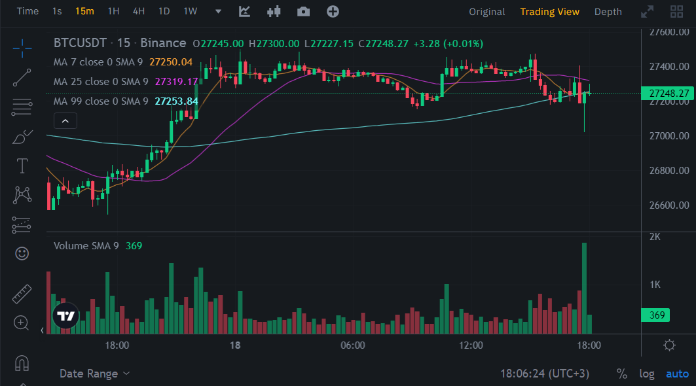Select the forecast and measurement tool
Viewport: 696px width, 386px height.
22,225
